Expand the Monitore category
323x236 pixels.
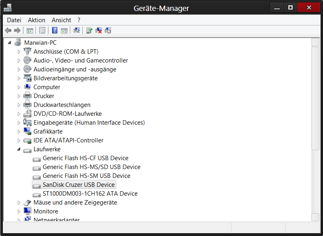tap(19, 211)
